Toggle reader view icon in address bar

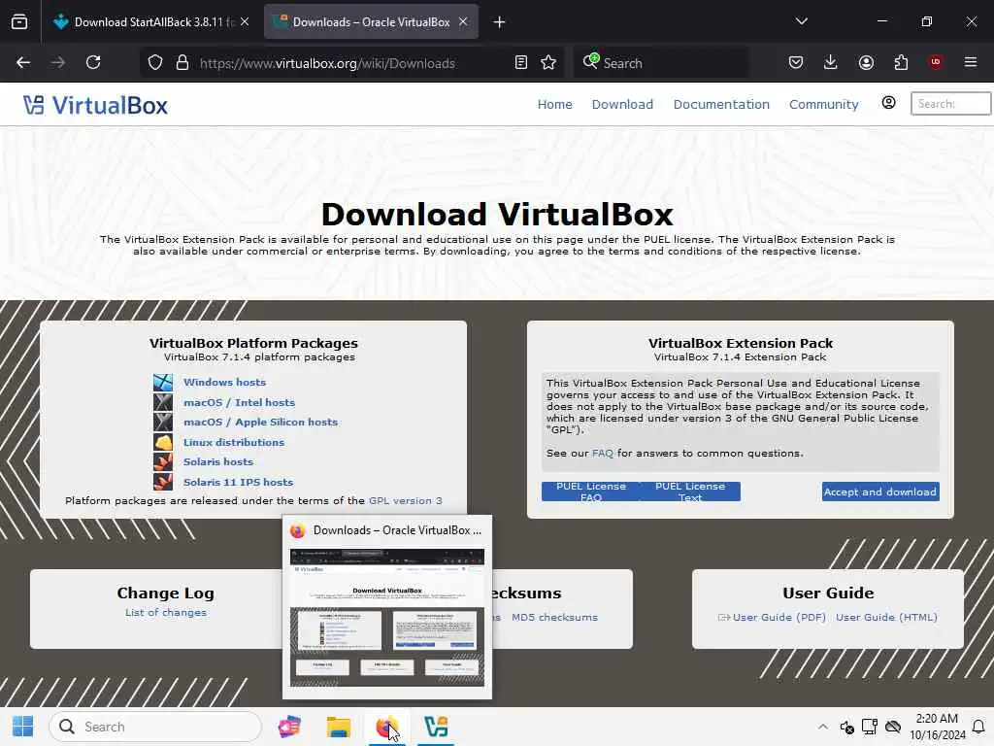[x=521, y=63]
